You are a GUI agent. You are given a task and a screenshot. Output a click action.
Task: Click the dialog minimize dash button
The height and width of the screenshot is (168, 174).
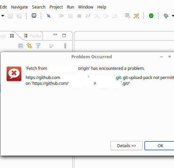[x=161, y=57]
